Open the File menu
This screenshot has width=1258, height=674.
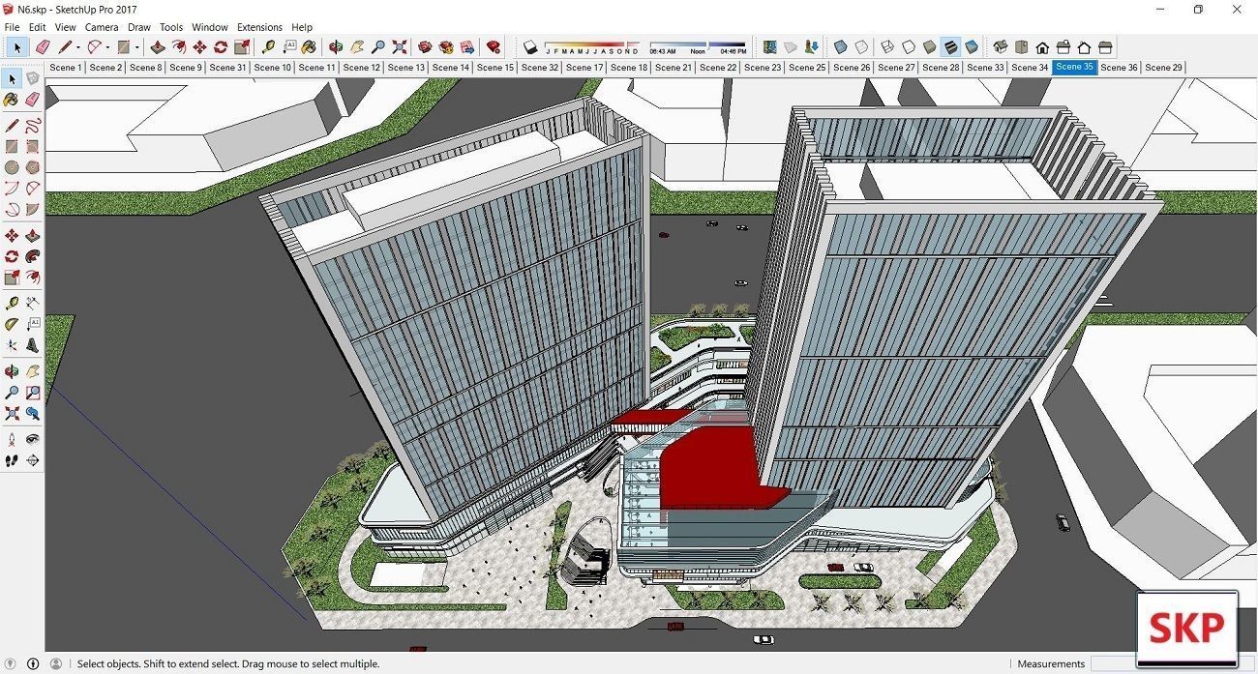tap(12, 27)
